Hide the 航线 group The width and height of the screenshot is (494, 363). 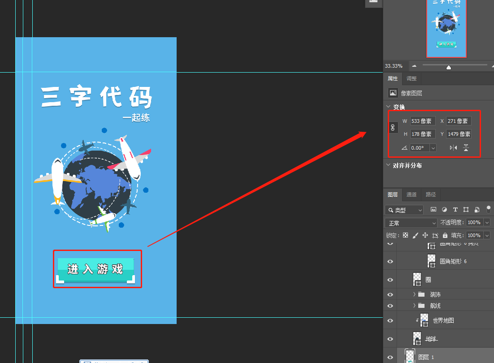390,306
